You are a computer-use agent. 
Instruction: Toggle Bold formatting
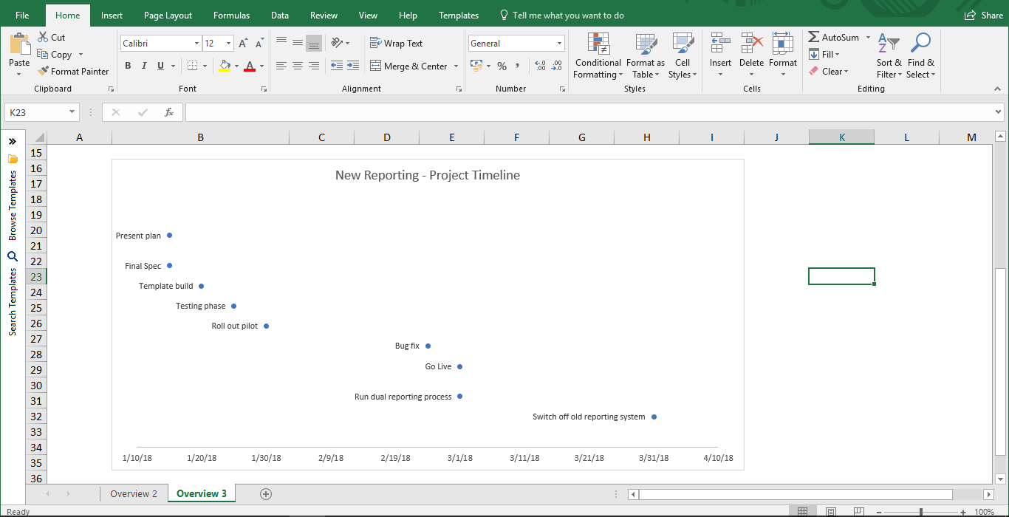coord(128,66)
